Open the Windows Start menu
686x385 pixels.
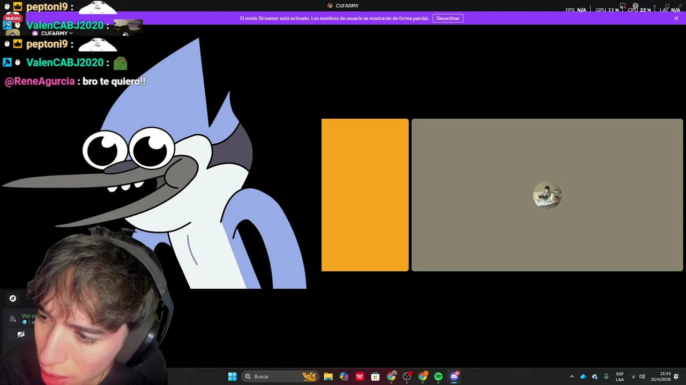[232, 376]
